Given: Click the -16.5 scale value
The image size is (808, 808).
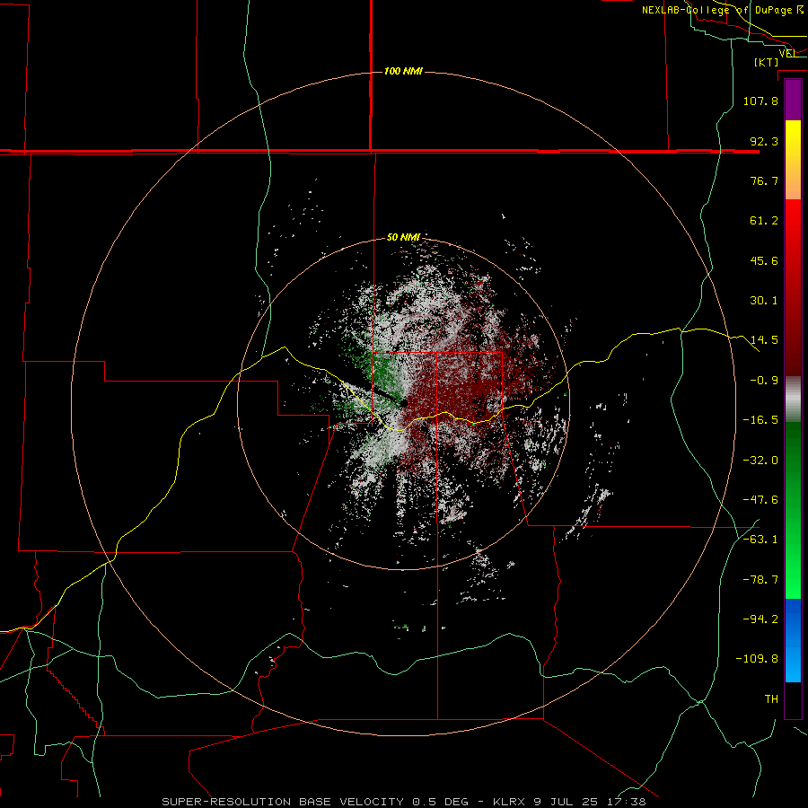Looking at the screenshot, I should (x=760, y=420).
